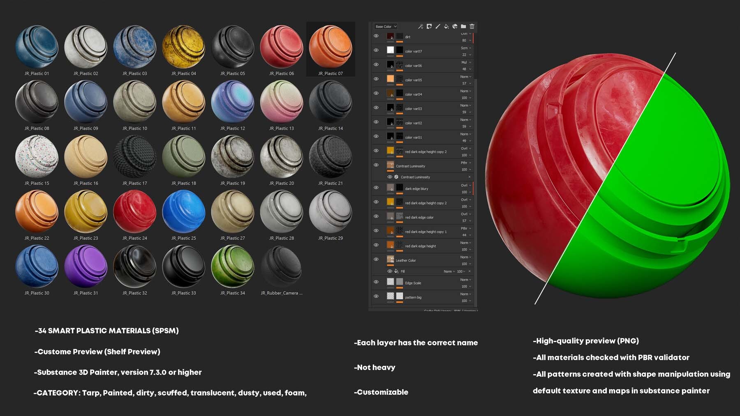Add a folder group to layers
The image size is (740, 416).
pos(463,27)
